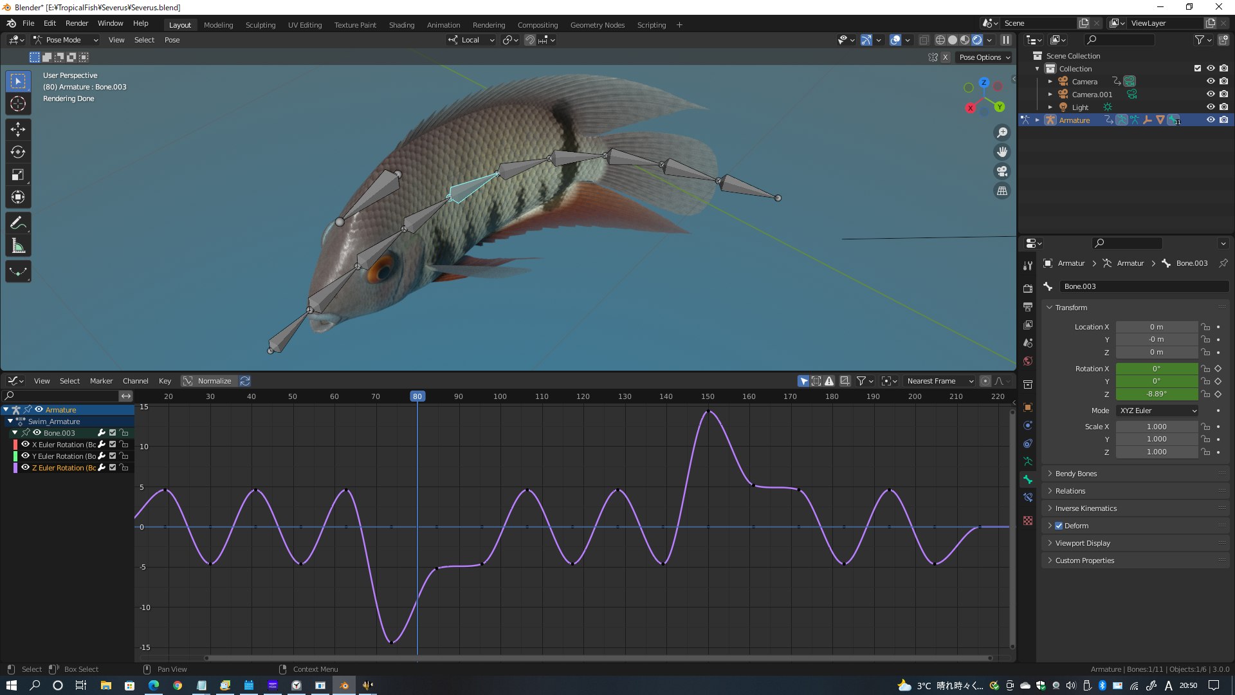Select the Rotate tool
The image size is (1235, 695).
pyautogui.click(x=18, y=152)
